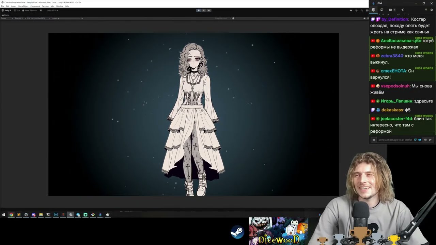Adjust the Game view Scale slider
Image resolution: width=436 pixels, height=245 pixels.
tap(70, 18)
